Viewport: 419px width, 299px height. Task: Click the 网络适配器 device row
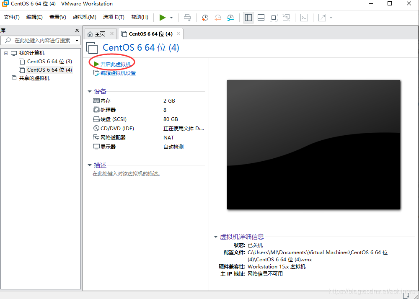tap(149, 137)
